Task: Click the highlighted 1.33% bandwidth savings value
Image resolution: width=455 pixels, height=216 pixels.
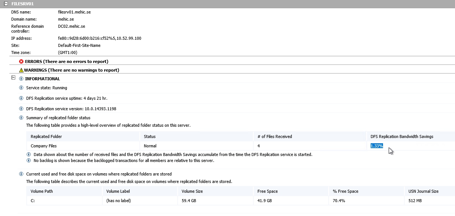Action: click(x=377, y=146)
